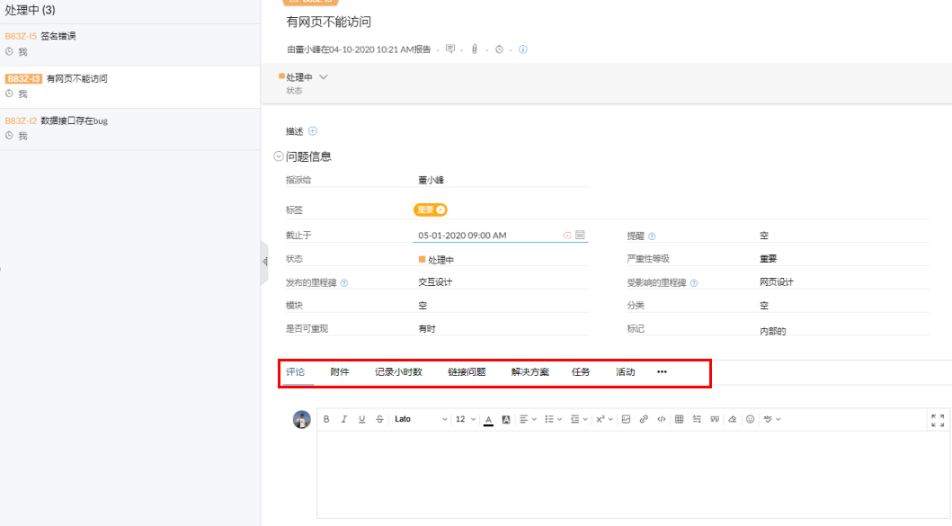Open the Lato font family dropdown
The width and height of the screenshot is (952, 526).
[420, 419]
